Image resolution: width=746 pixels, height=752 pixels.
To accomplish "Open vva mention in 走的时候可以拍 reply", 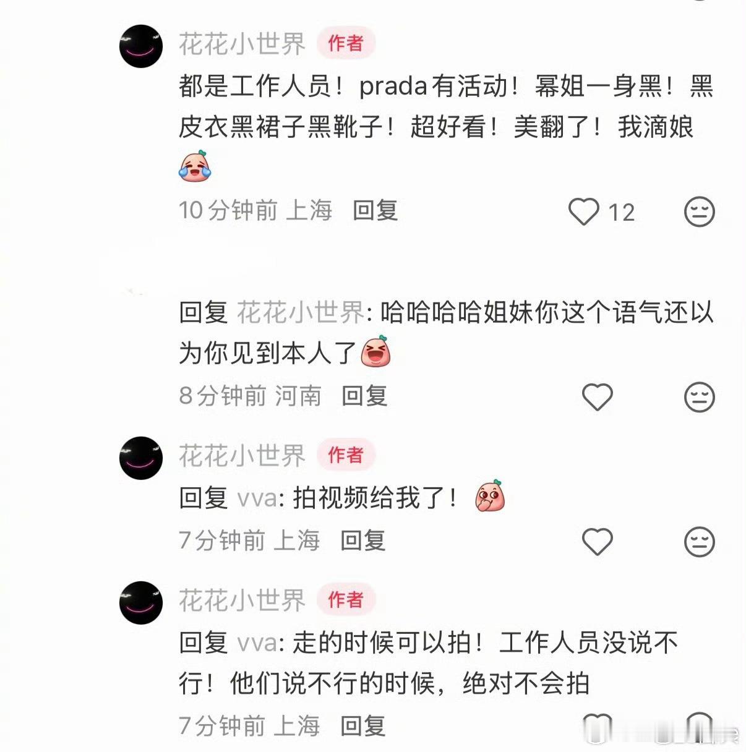I will click(x=257, y=643).
